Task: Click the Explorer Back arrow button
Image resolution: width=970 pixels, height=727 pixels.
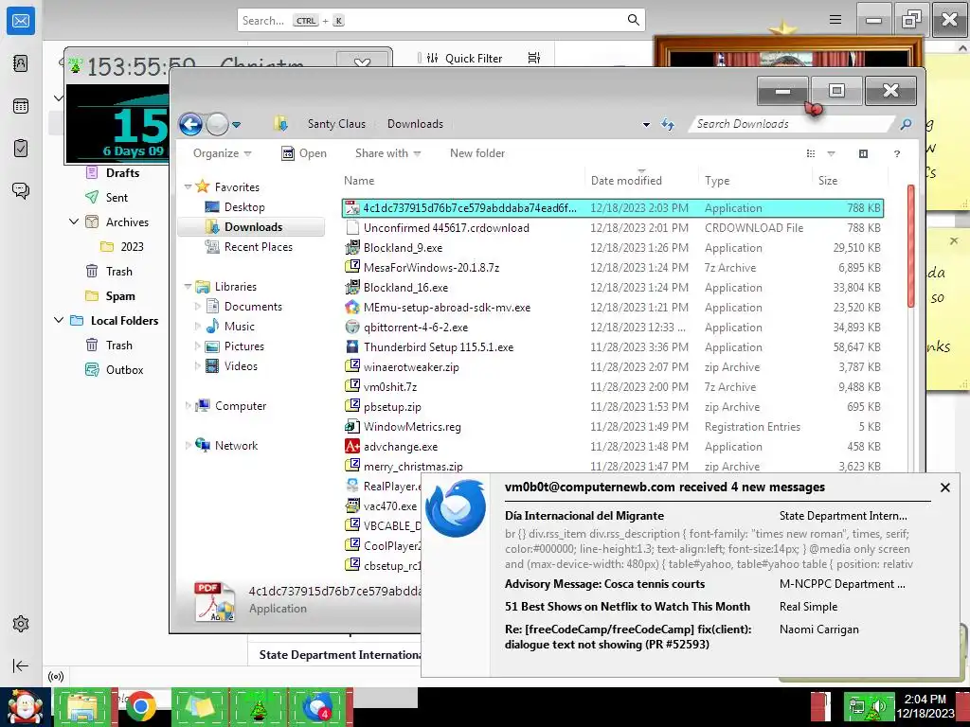Action: click(190, 124)
